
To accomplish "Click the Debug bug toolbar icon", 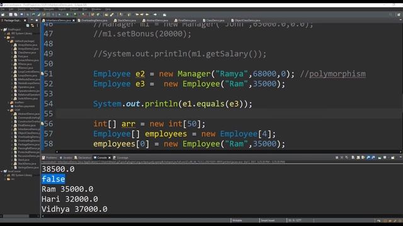I will tap(59, 14).
